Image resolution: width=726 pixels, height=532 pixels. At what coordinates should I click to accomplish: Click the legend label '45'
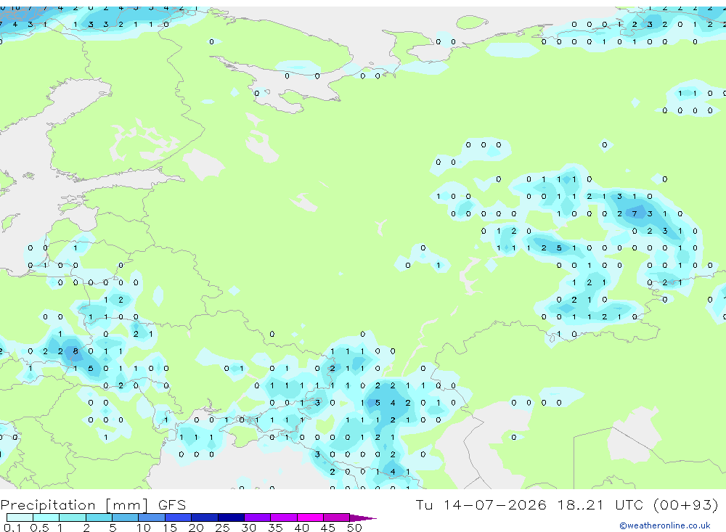point(328,528)
